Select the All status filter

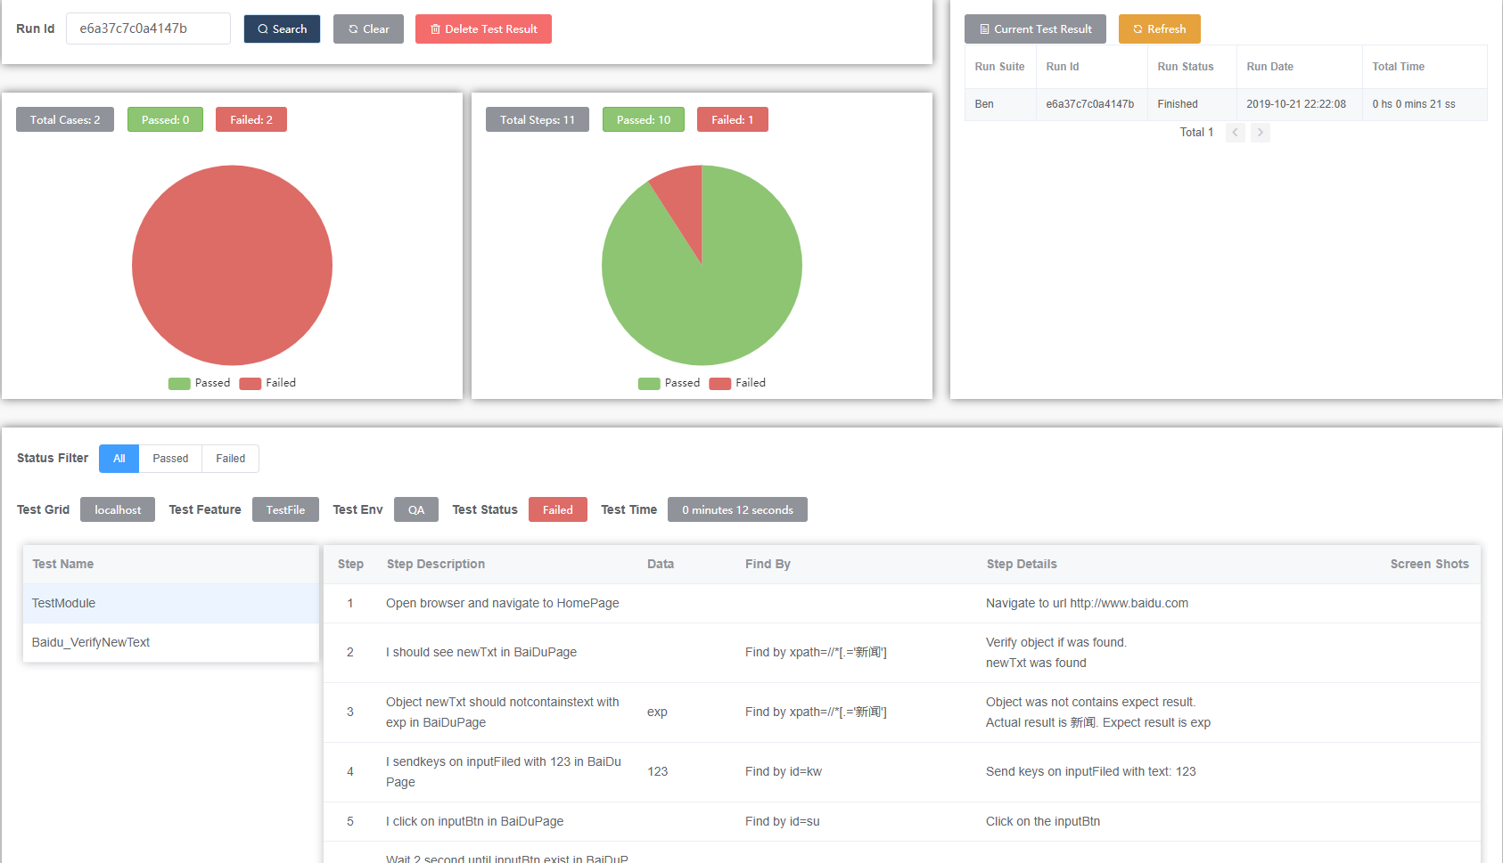(119, 459)
